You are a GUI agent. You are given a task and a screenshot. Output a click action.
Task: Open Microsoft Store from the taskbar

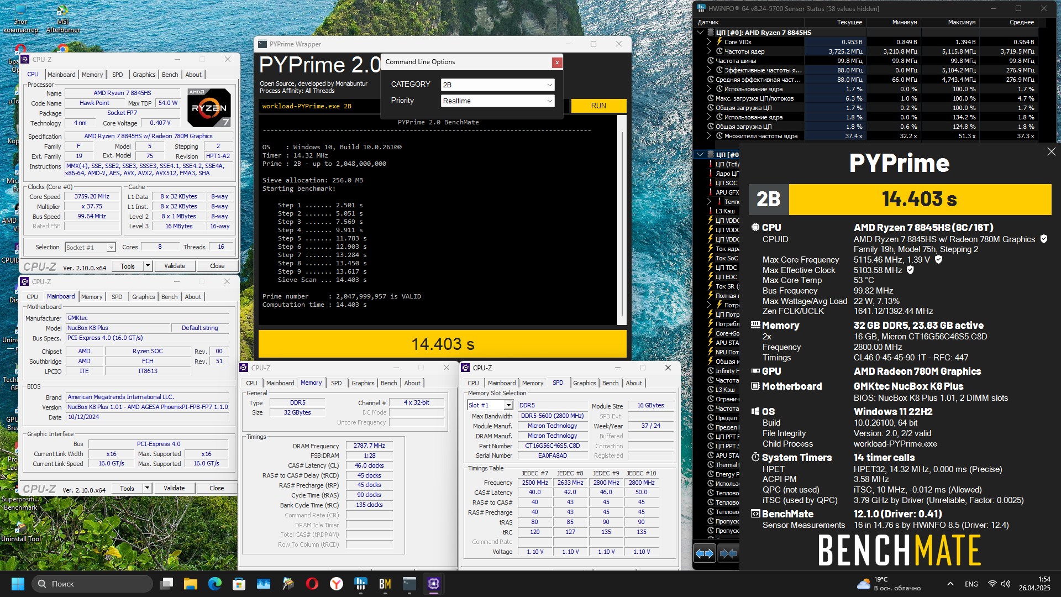click(239, 584)
